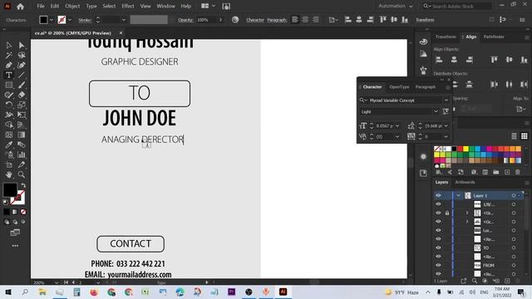Viewport: 532px width, 299px height.
Task: Click the Opacity label link
Action: coord(185,20)
